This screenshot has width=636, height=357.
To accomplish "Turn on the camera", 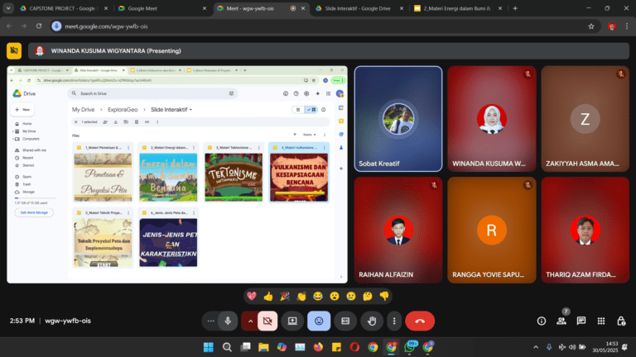I will pos(267,321).
